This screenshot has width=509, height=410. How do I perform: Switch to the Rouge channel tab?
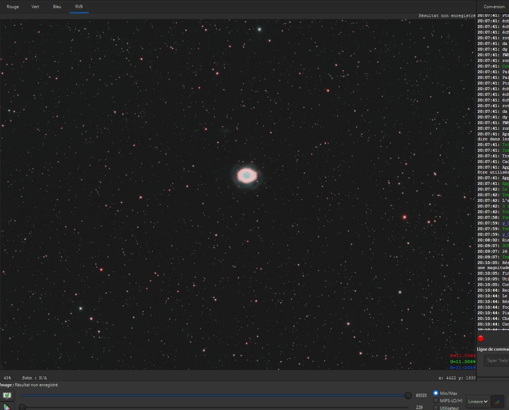pos(13,7)
